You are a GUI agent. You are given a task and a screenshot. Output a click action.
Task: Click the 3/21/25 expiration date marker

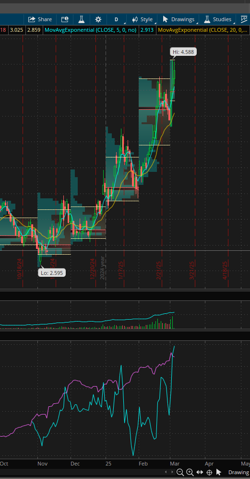192,271
